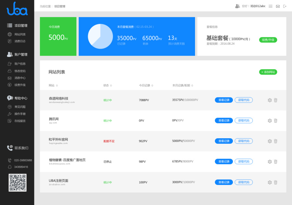Open the settings gear on the 森道网络科技 row
The width and height of the screenshot is (292, 205).
(x=269, y=100)
